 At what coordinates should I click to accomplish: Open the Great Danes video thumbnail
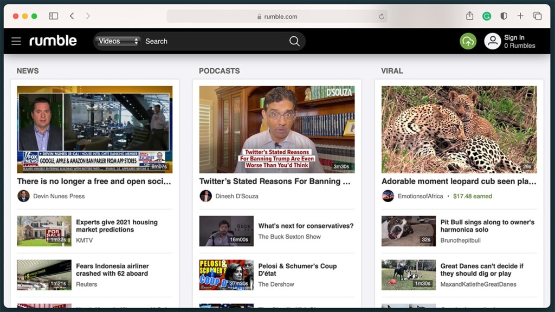[409, 275]
